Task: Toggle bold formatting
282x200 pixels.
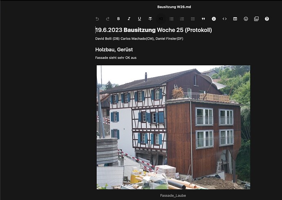Action: (x=119, y=19)
